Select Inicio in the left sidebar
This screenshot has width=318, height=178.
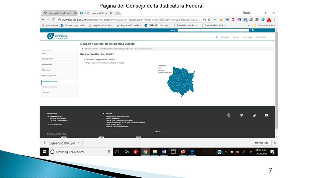pos(59,54)
